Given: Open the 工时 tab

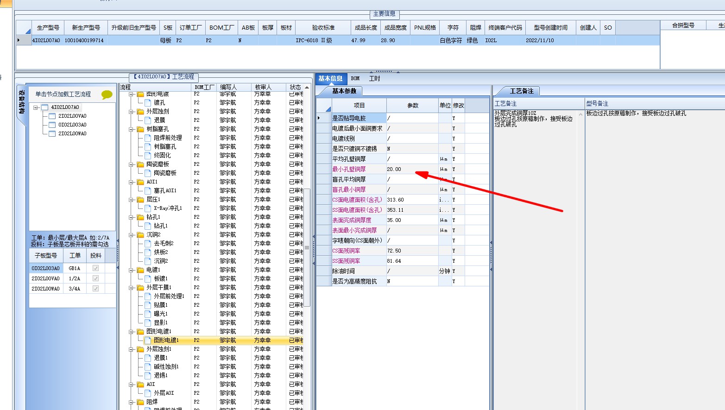Looking at the screenshot, I should click(374, 79).
